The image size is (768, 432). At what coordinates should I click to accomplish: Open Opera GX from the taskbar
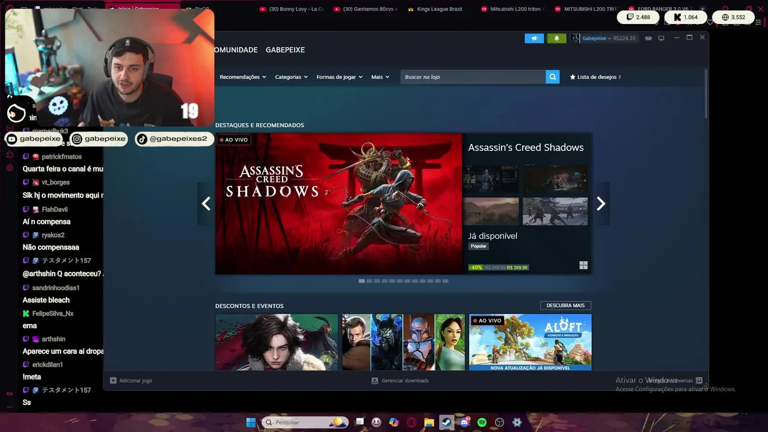point(411,422)
